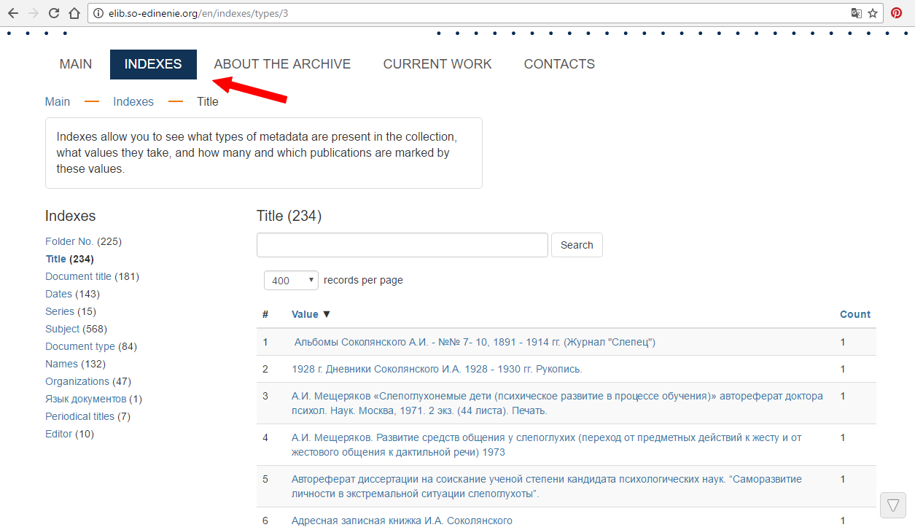The width and height of the screenshot is (915, 530).
Task: Select the Series index
Action: coord(60,311)
